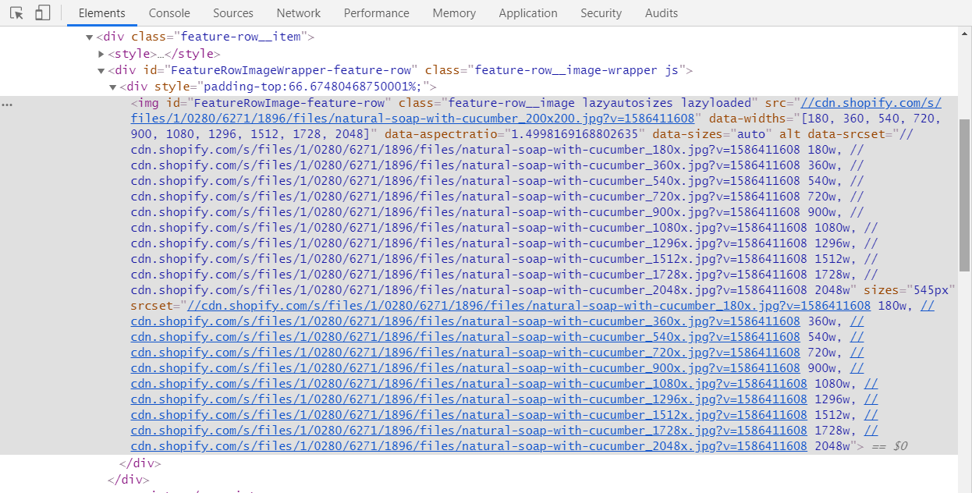Switch to the Sources panel
Screen dimensions: 972x493
[232, 12]
